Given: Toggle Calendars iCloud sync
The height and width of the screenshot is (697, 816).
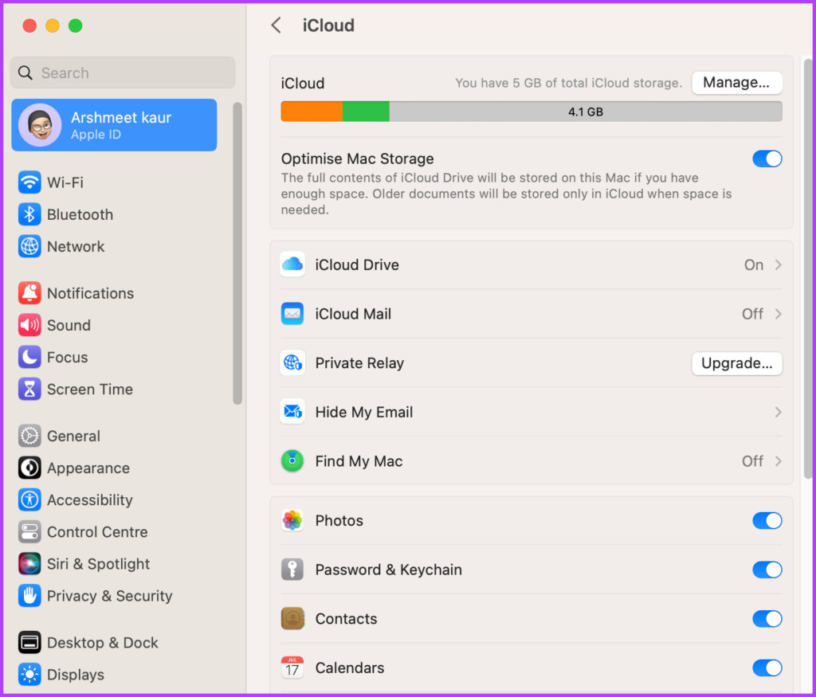Looking at the screenshot, I should click(x=767, y=668).
